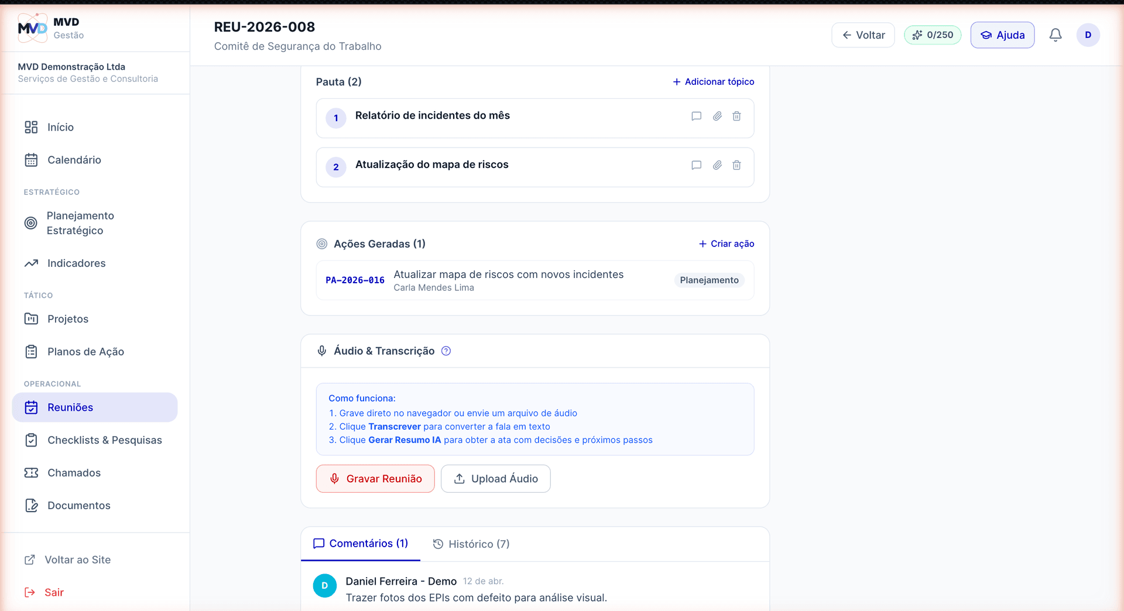
Task: Click the Sair logout icon
Action: (x=30, y=593)
